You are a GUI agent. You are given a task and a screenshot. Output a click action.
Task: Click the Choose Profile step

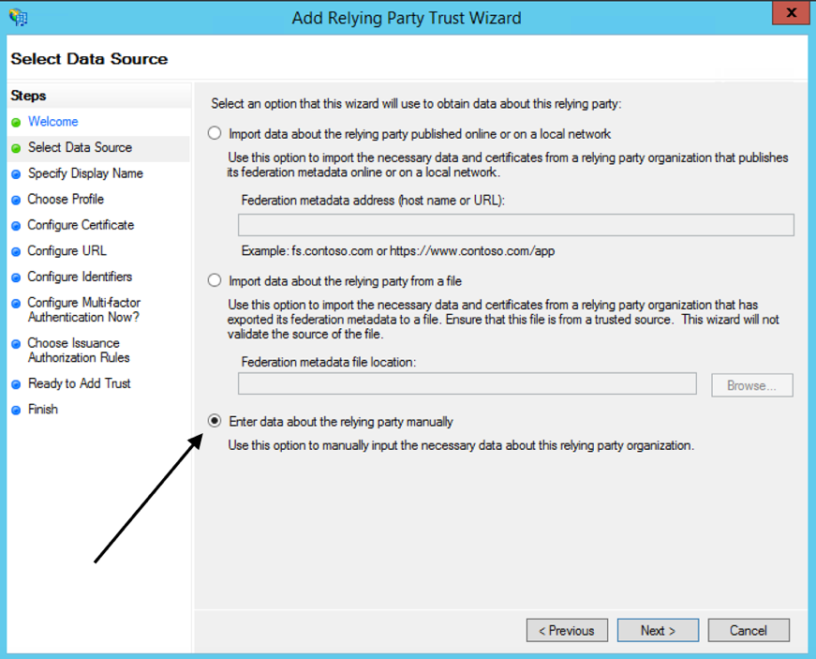[66, 199]
